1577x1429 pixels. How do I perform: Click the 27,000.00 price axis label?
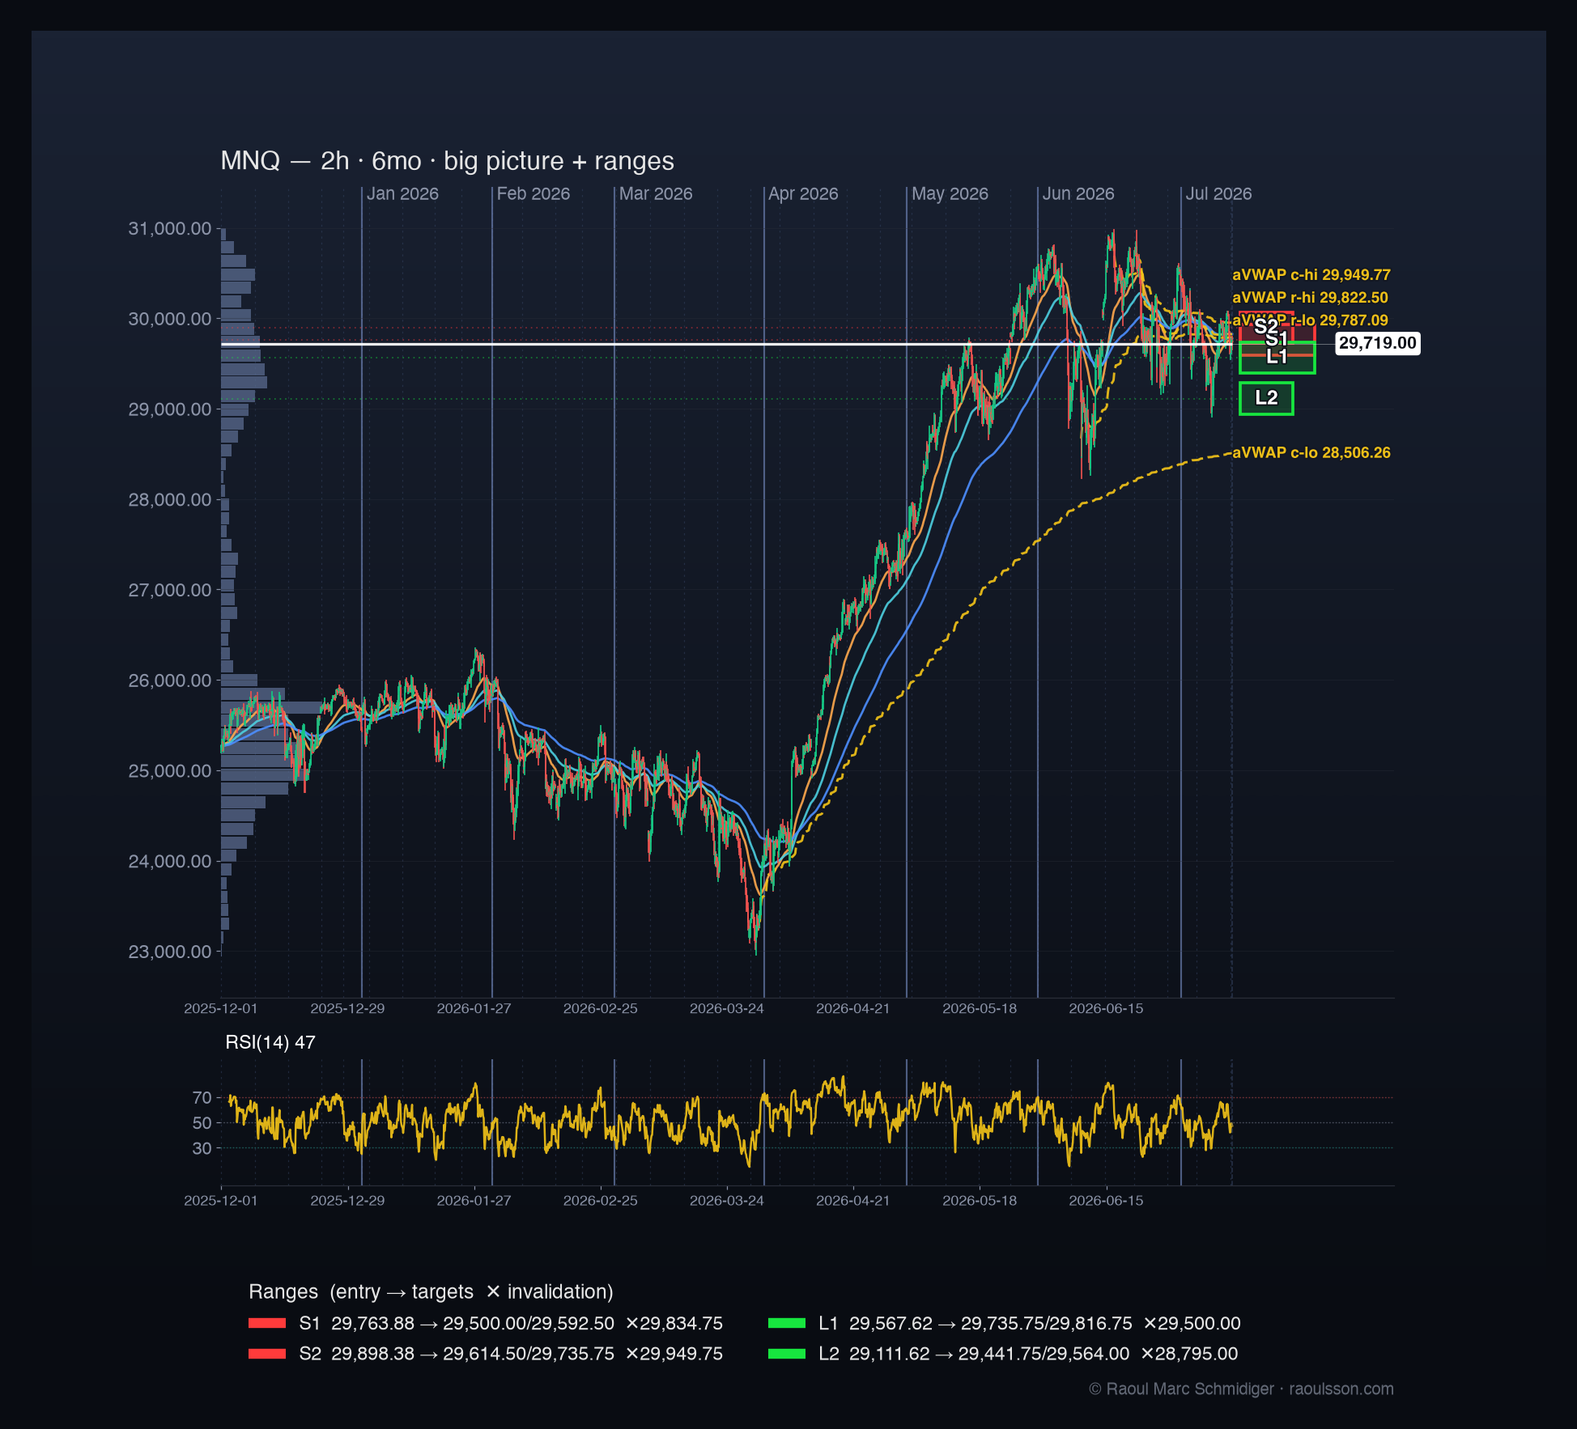(170, 590)
